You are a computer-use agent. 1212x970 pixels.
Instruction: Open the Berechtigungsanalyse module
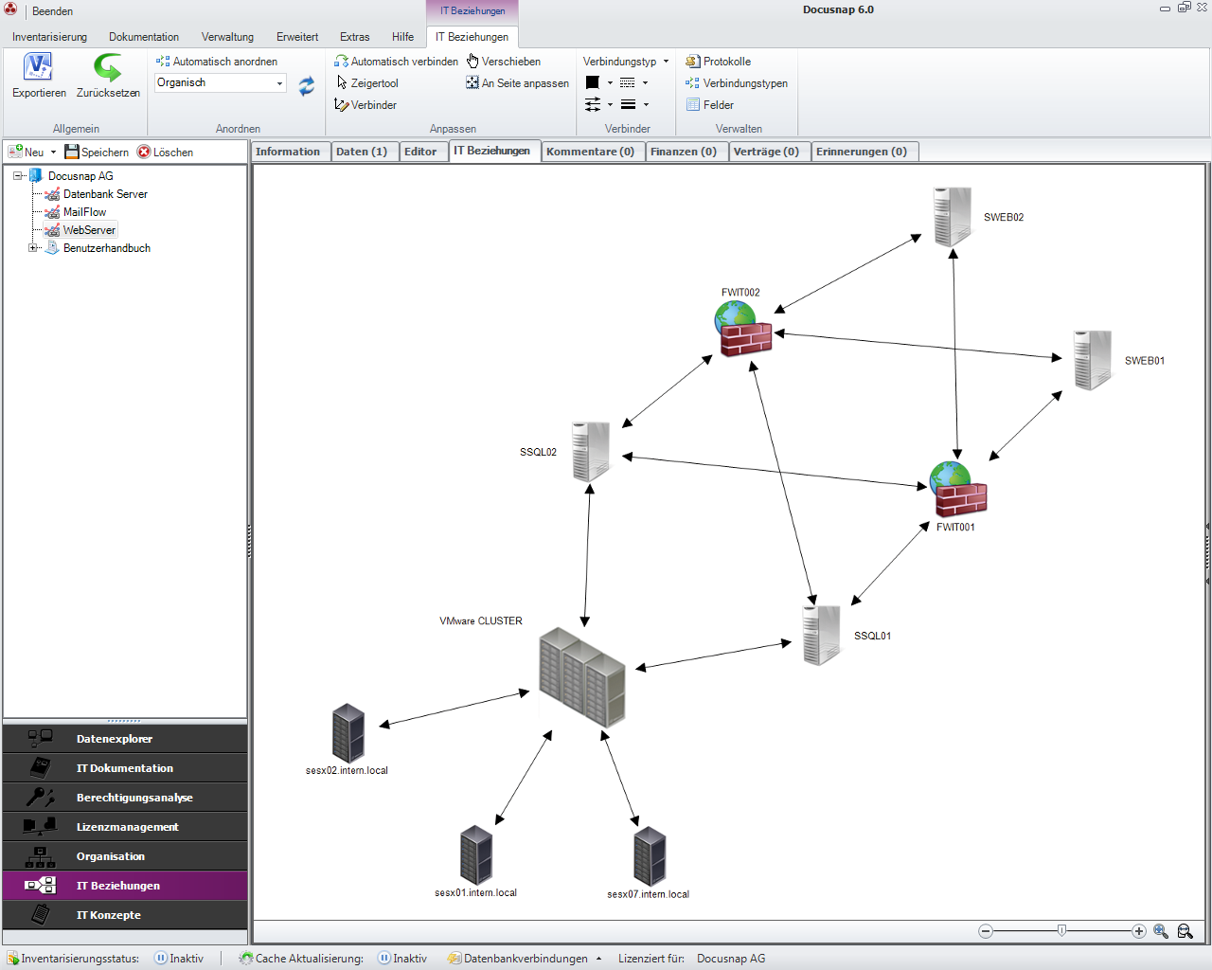point(125,798)
